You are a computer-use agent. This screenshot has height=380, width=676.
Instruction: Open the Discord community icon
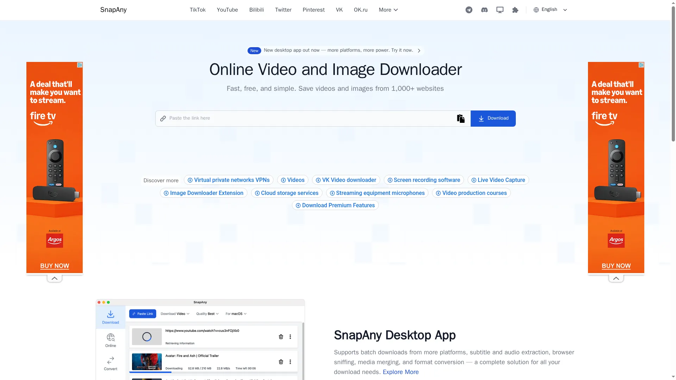[484, 10]
